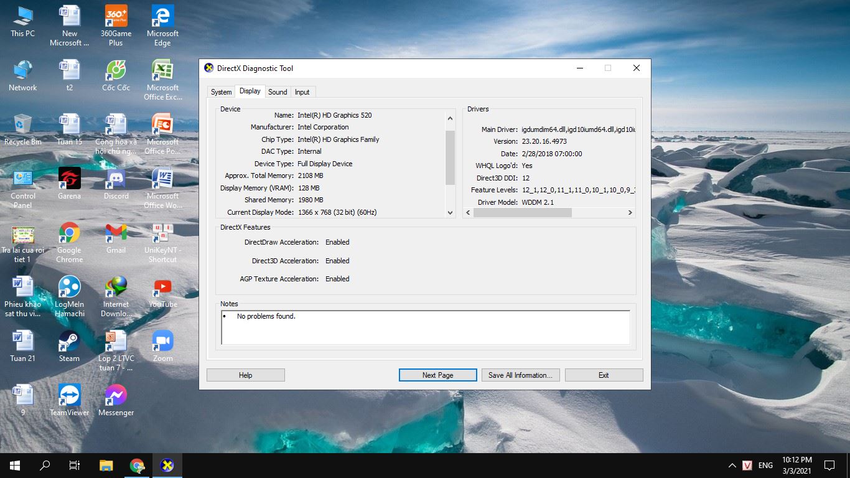This screenshot has height=478, width=850.
Task: Open the Zoom desktop shortcut
Action: tap(162, 342)
